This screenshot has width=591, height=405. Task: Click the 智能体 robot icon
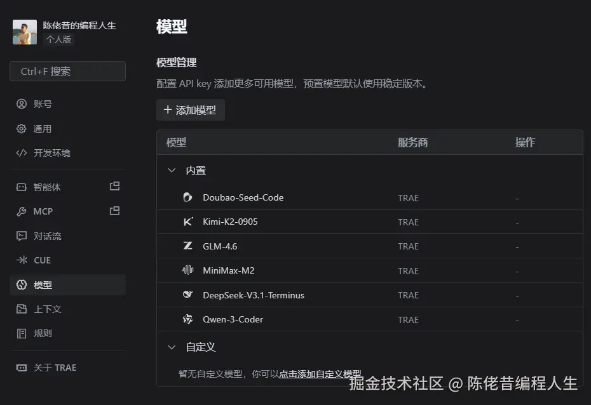22,187
